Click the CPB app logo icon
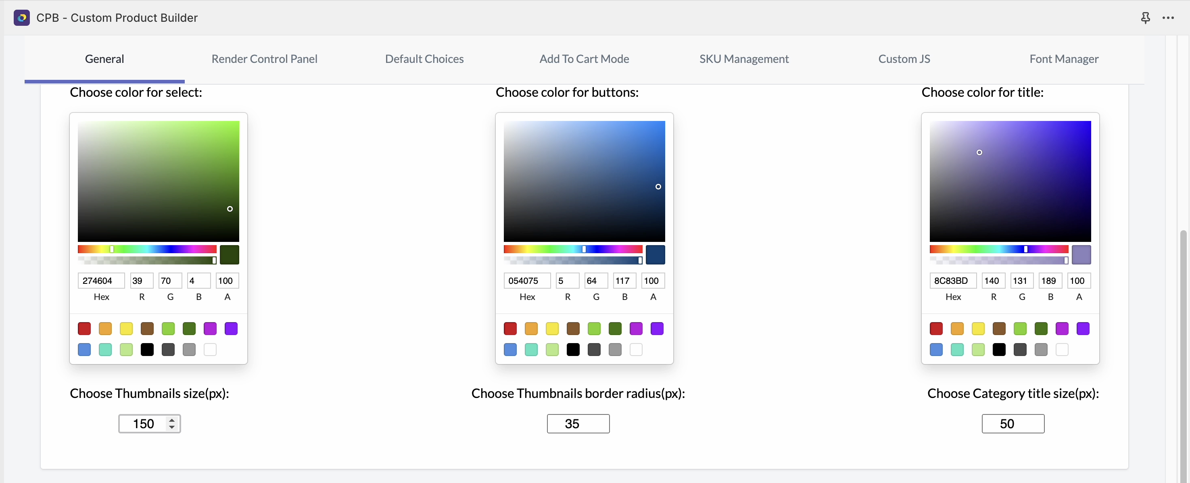The height and width of the screenshot is (483, 1190). [x=22, y=18]
